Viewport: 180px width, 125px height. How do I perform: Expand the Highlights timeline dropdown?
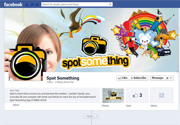(x=91, y=116)
